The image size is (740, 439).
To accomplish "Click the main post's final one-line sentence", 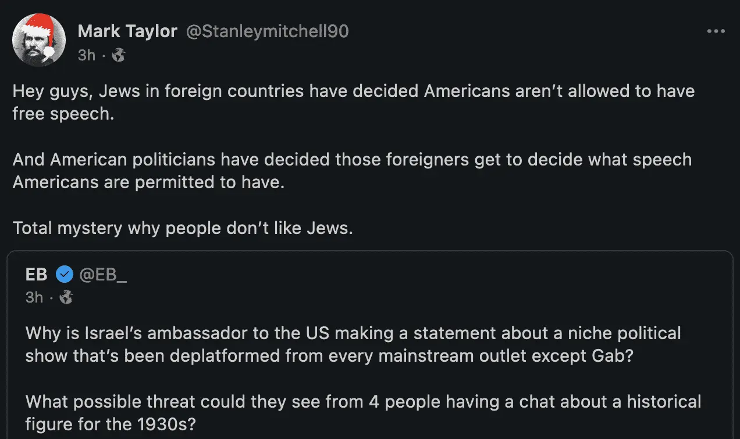I will [x=183, y=228].
